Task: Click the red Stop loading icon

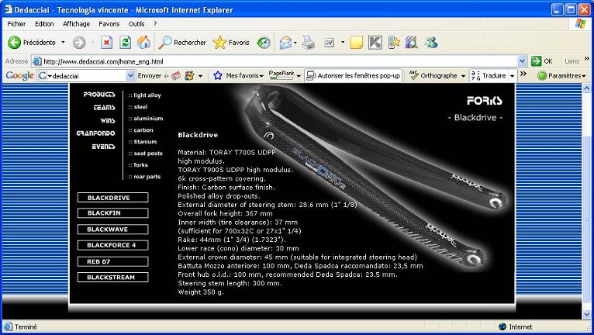Action: click(107, 42)
